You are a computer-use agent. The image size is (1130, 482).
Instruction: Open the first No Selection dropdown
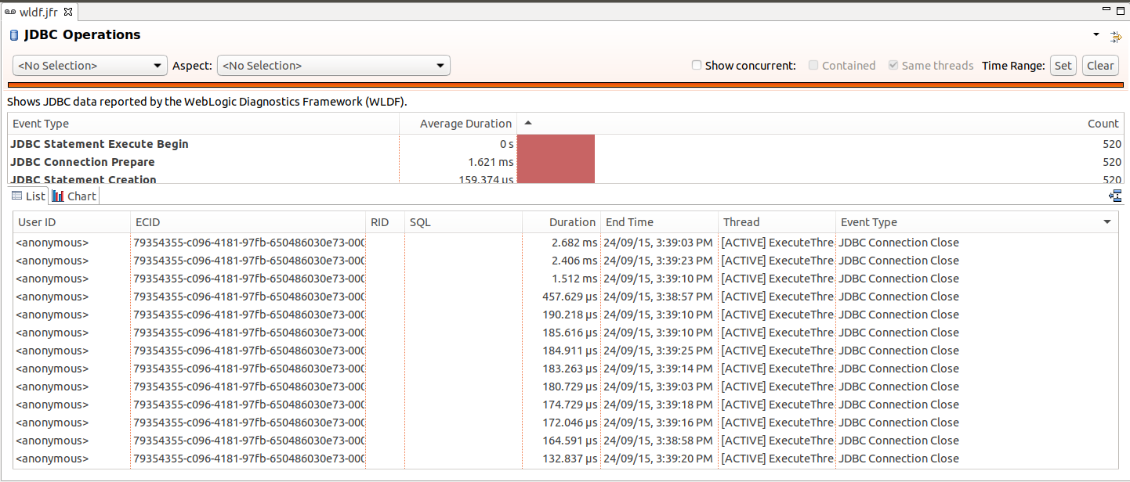(x=90, y=66)
